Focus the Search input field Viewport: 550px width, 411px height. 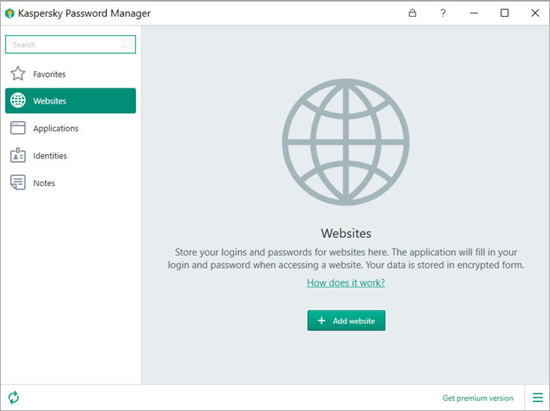pos(64,45)
